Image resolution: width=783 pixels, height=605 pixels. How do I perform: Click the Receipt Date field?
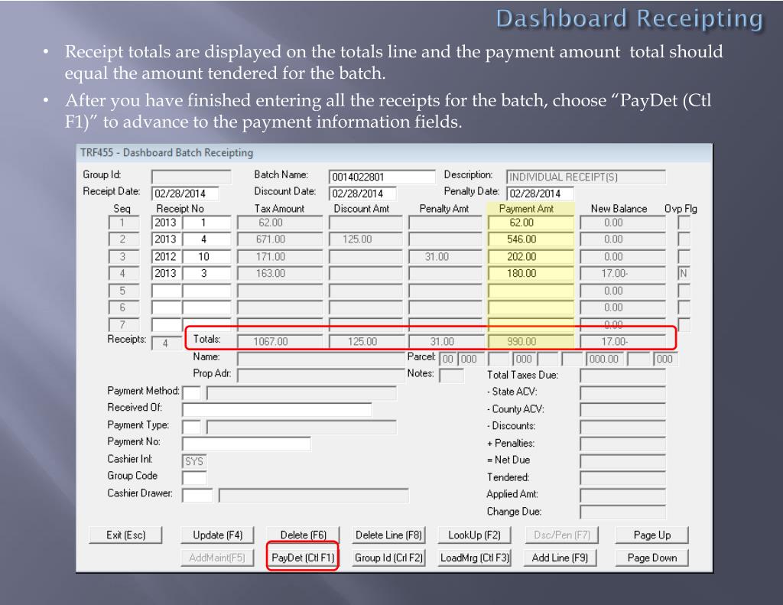pos(185,194)
